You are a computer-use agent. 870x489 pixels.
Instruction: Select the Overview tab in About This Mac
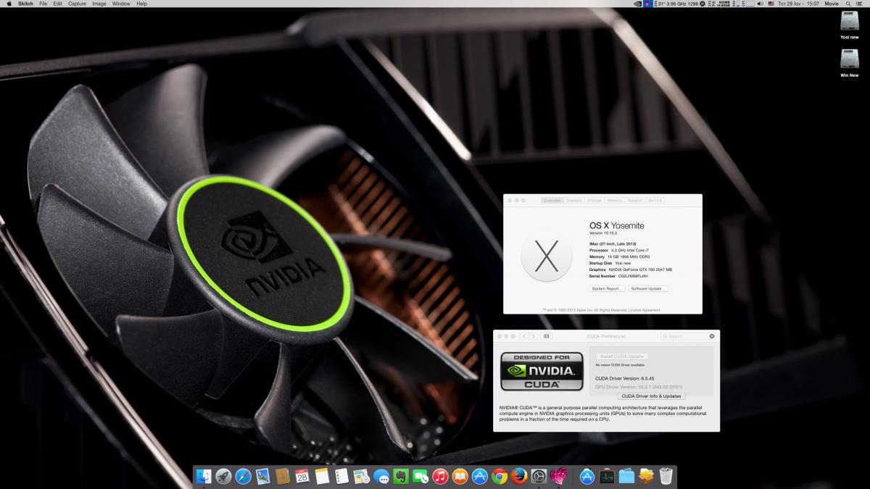pos(552,200)
